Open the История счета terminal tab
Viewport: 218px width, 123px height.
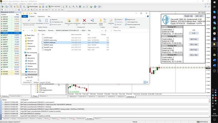(23, 119)
